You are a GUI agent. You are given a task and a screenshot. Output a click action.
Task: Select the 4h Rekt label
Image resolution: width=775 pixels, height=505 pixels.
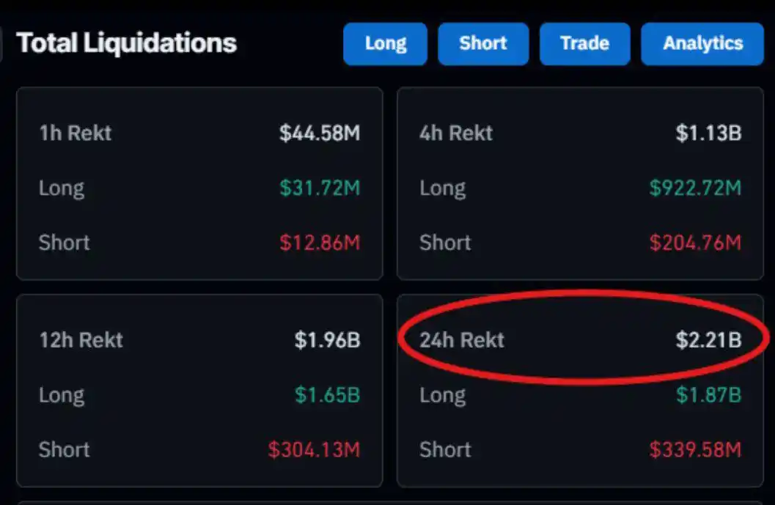click(456, 133)
